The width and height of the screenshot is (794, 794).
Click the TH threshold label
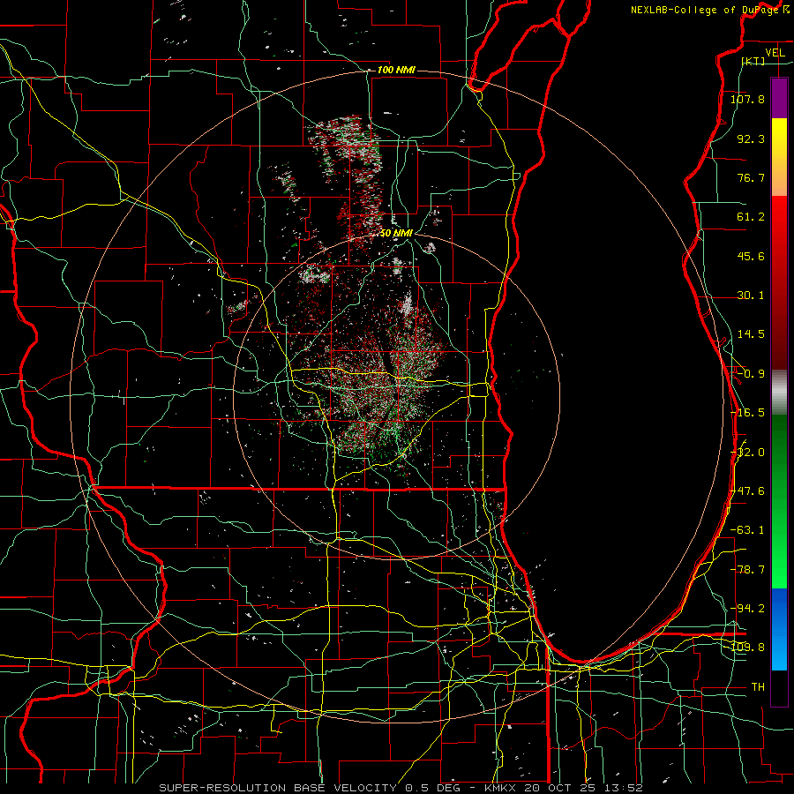pos(758,687)
